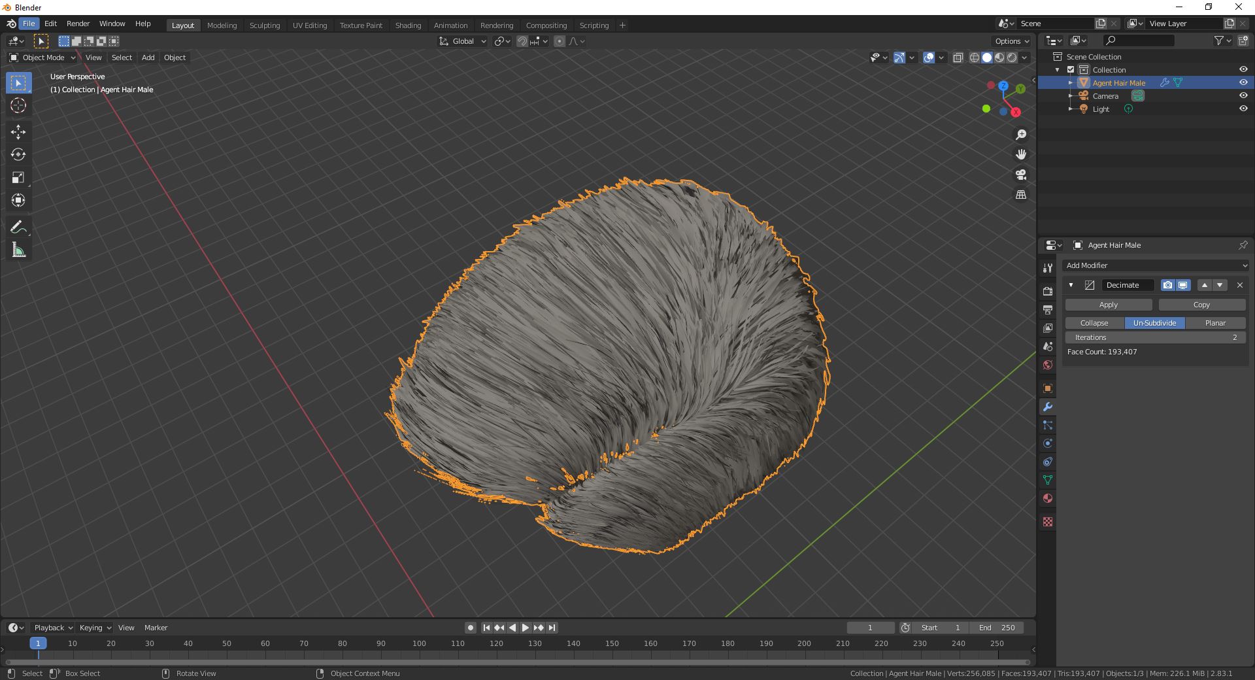Switch perspective/orthographic grid icon

pos(1021,195)
